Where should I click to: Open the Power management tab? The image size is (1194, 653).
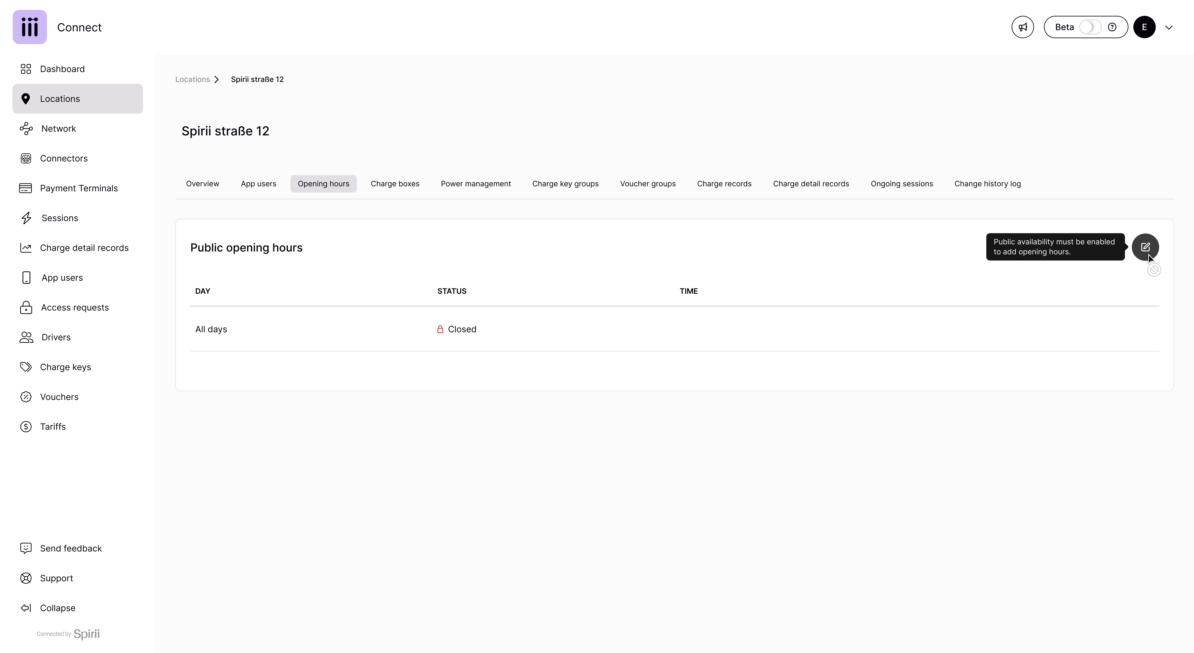[x=475, y=184]
